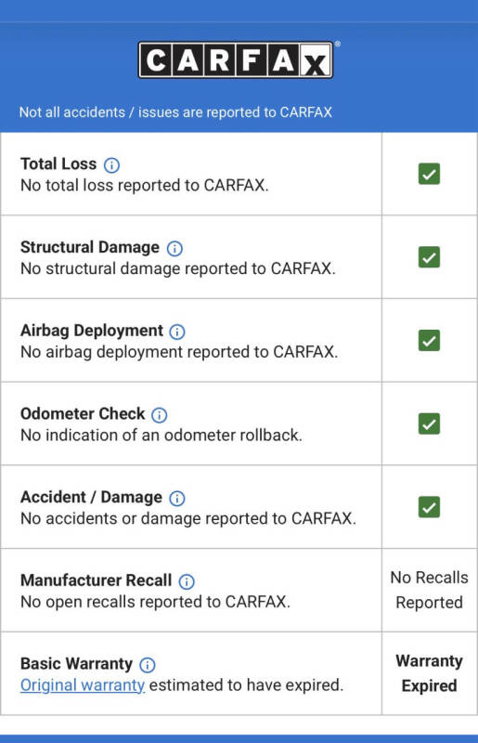
Task: Click the Accident / Damage green checkmark
Action: click(429, 507)
